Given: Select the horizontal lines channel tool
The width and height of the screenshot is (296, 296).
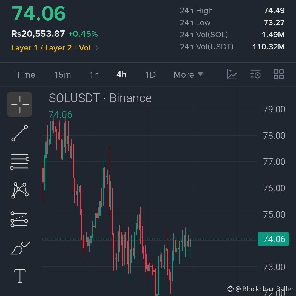Looking at the screenshot, I should pyautogui.click(x=20, y=162).
